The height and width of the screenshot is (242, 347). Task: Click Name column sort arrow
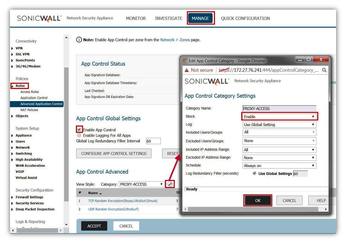[101, 194]
